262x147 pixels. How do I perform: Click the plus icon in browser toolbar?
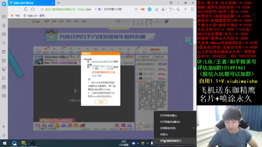[x=185, y=9]
